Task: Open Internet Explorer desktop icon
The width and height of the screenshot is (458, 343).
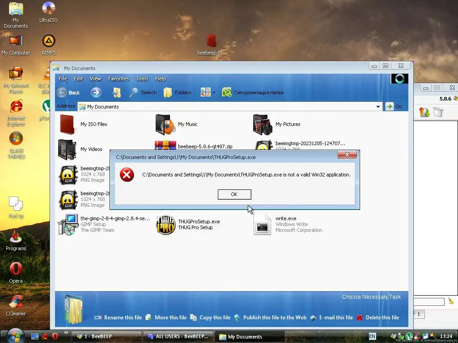Action: click(16, 113)
